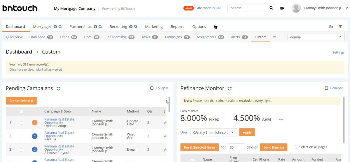Click the days input field showing 30
This screenshot has height=162, width=350.
click(x=236, y=147)
